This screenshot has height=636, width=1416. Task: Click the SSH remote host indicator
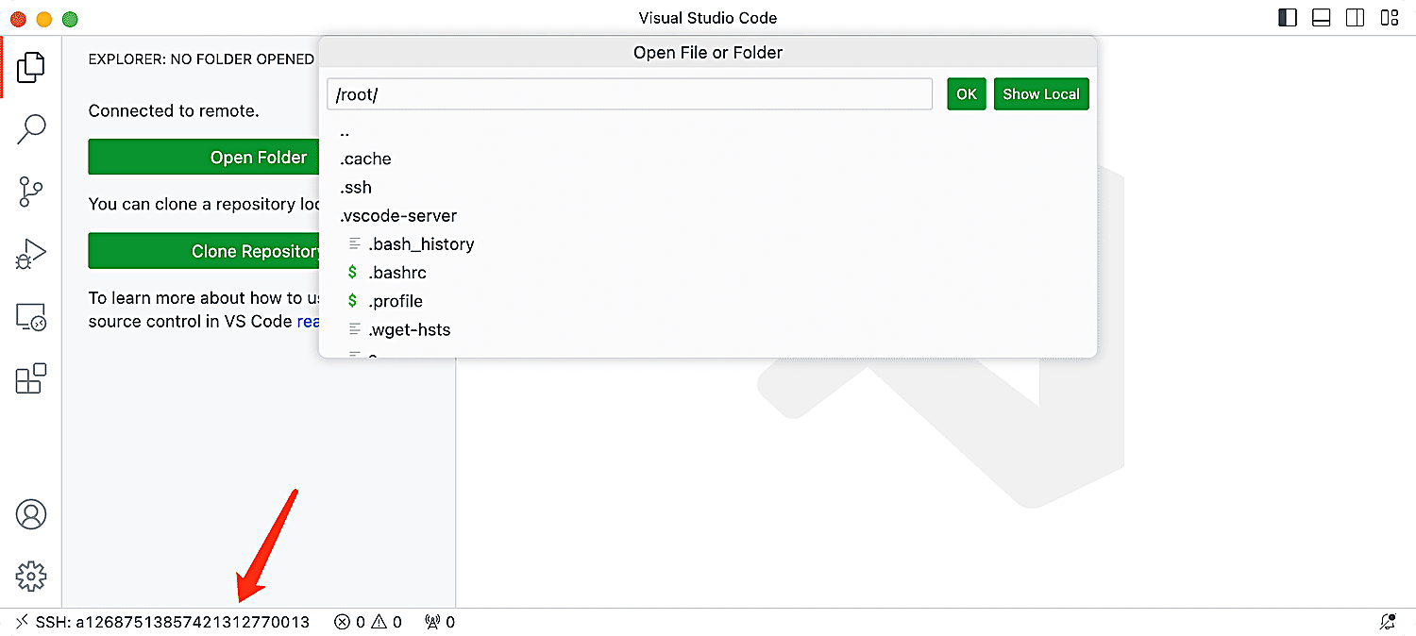[162, 622]
